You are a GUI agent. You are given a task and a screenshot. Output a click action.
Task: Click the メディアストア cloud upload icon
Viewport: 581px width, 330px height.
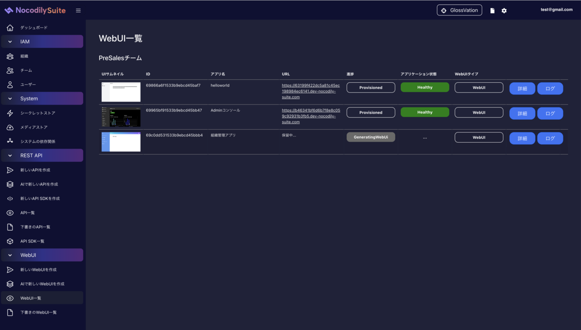click(10, 127)
